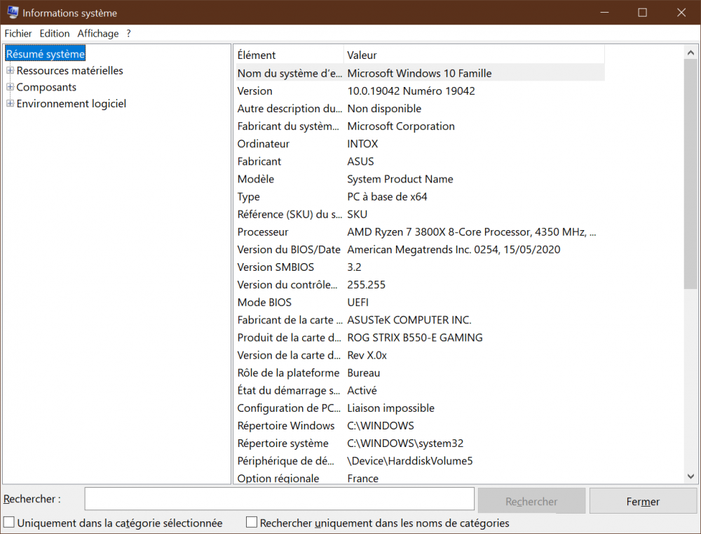
Task: Check Rechercher uniquement dans les noms de catégories
Action: pos(252,523)
